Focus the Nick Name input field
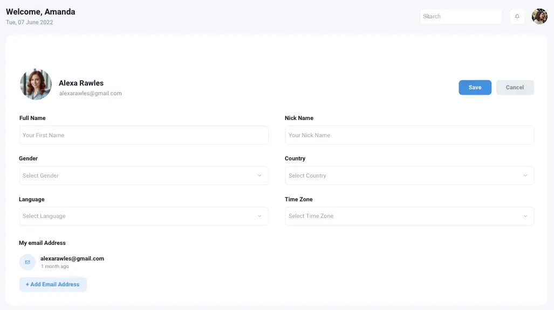 pyautogui.click(x=409, y=135)
